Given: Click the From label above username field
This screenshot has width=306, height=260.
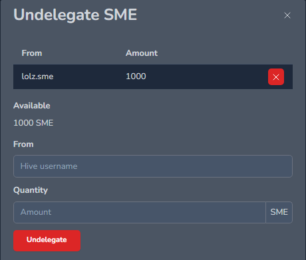Looking at the screenshot, I should pos(23,144).
